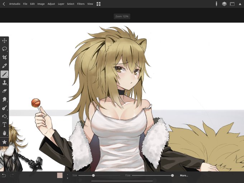This screenshot has width=244, height=183.
Task: Select the Paintbrush tool
Action: (4, 74)
